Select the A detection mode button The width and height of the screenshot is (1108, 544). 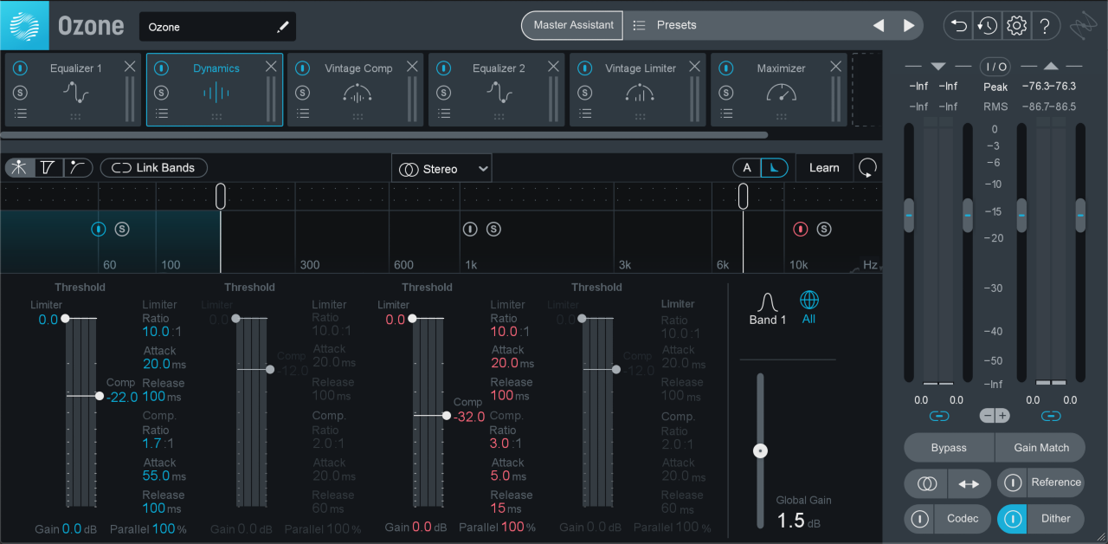(747, 168)
